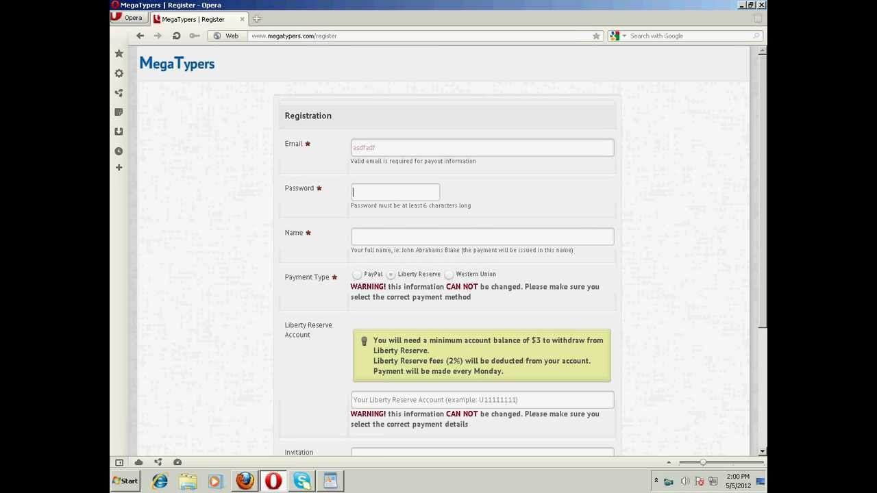Switch to Opera in taskbar
Viewport: 877px width, 493px height.
pyautogui.click(x=273, y=481)
